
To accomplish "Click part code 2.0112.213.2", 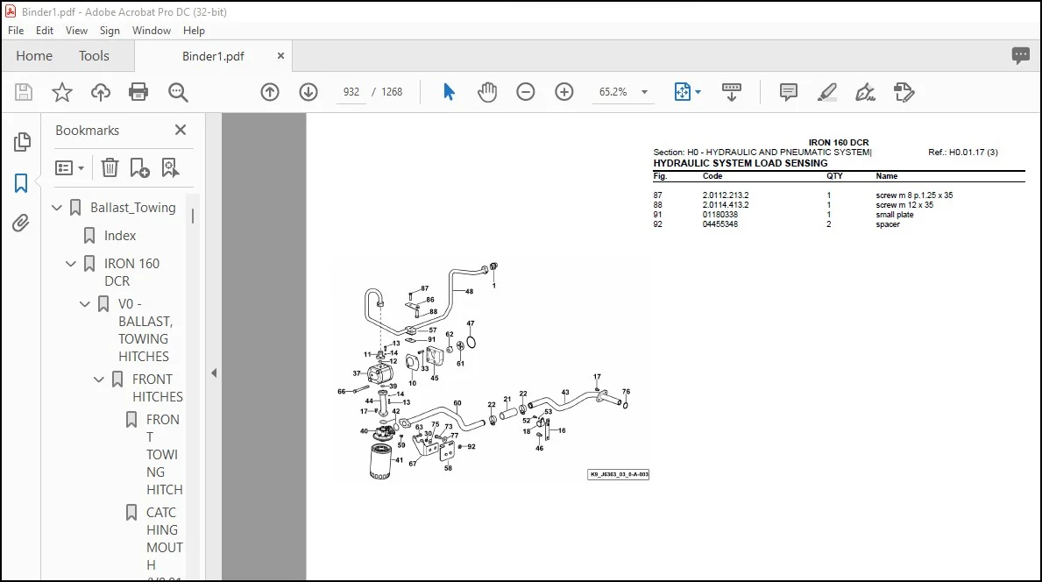I will tap(725, 195).
